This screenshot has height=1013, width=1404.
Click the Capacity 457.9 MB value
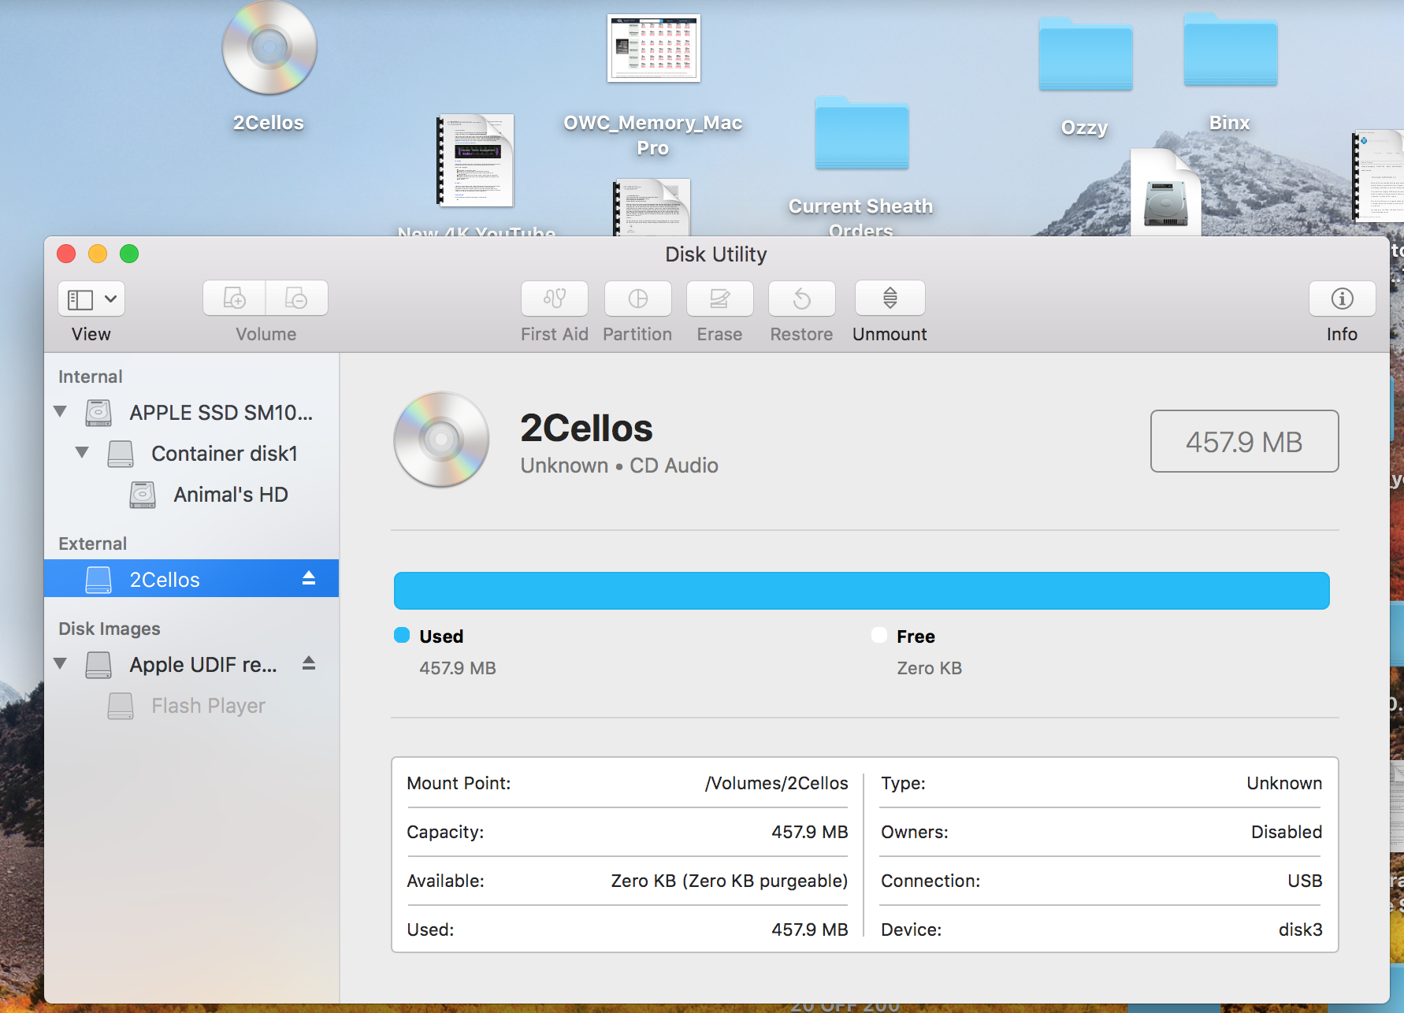[x=809, y=832]
